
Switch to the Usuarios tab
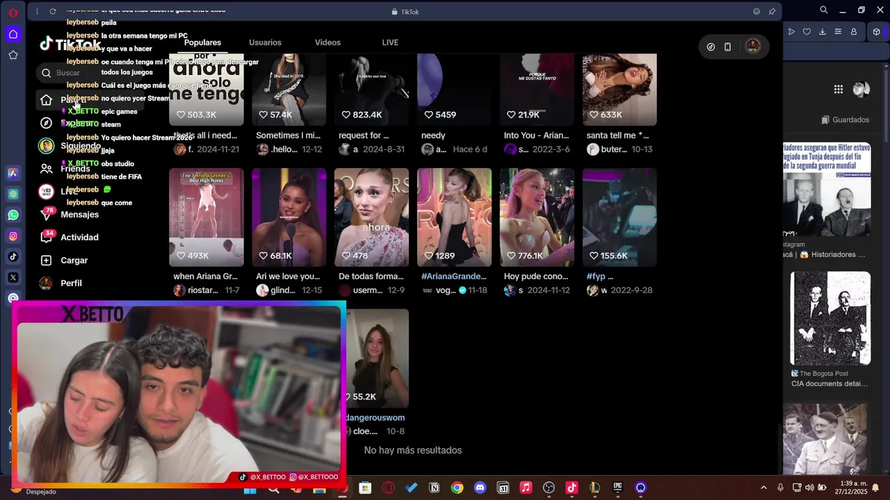tap(265, 42)
